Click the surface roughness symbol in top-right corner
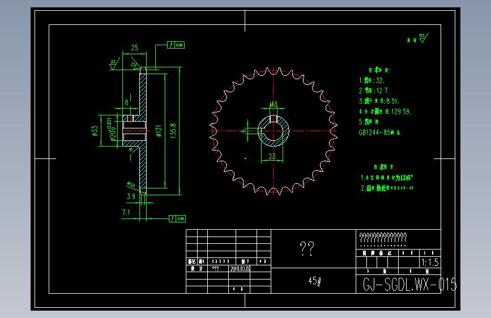 (423, 38)
